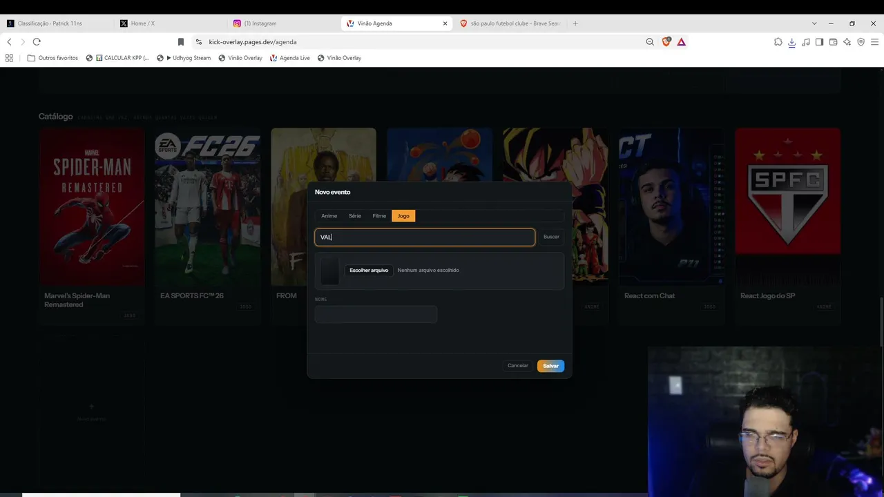Open the CALCULAR KPP bookmark

click(x=117, y=58)
